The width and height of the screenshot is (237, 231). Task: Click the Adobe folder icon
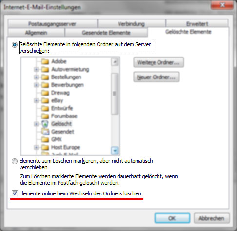45,61
